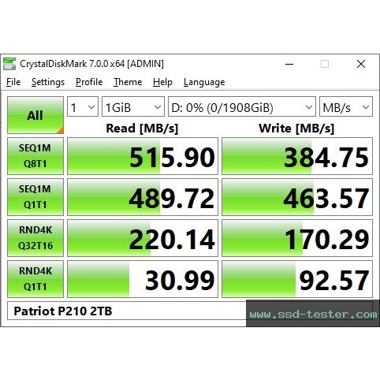Click the Write [MB/s] column header

(296, 129)
